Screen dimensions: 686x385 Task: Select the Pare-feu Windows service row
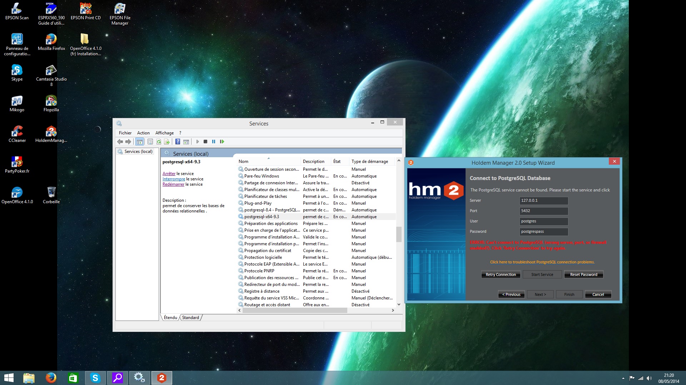coord(317,176)
